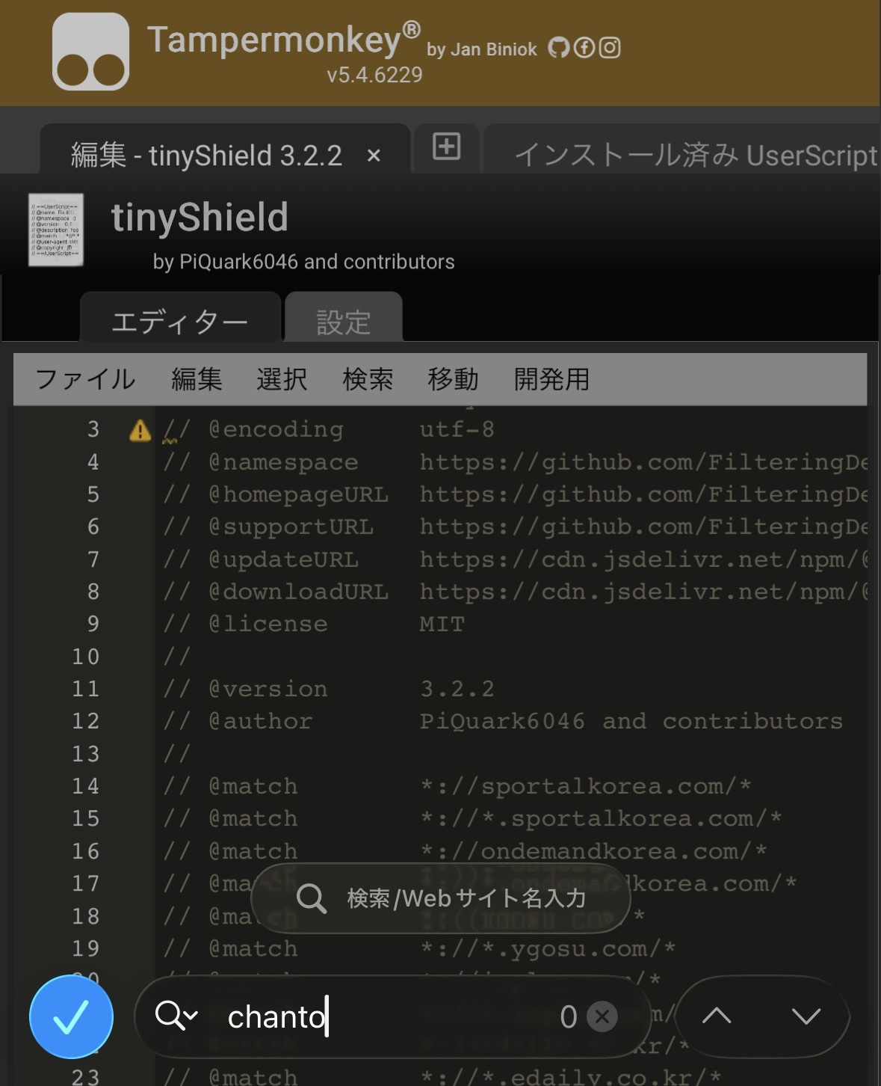Open the ファイル menu

85,379
